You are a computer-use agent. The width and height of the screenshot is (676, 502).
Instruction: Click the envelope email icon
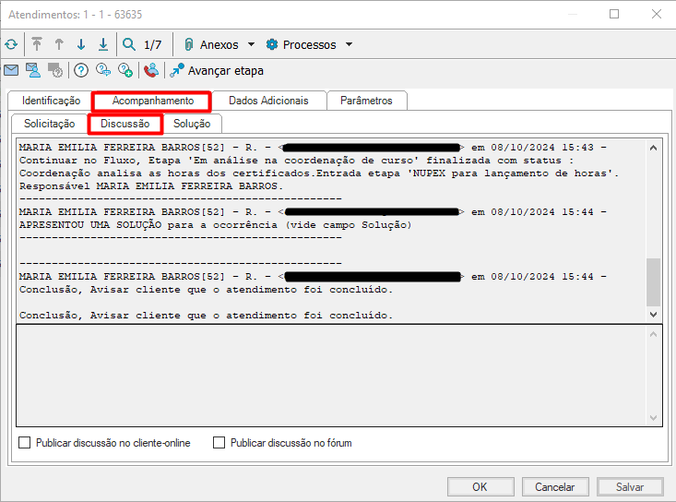[11, 70]
